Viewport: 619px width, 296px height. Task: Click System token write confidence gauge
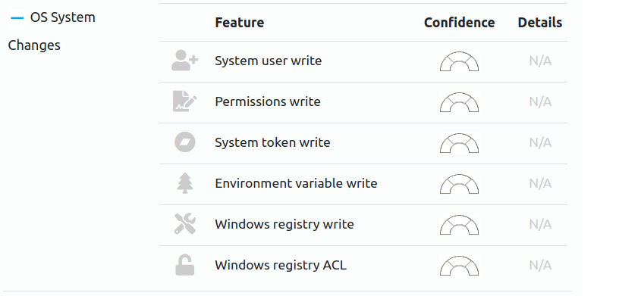(x=459, y=143)
